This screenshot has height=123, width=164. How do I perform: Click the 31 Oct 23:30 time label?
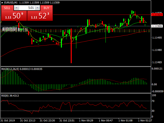(47, 120)
